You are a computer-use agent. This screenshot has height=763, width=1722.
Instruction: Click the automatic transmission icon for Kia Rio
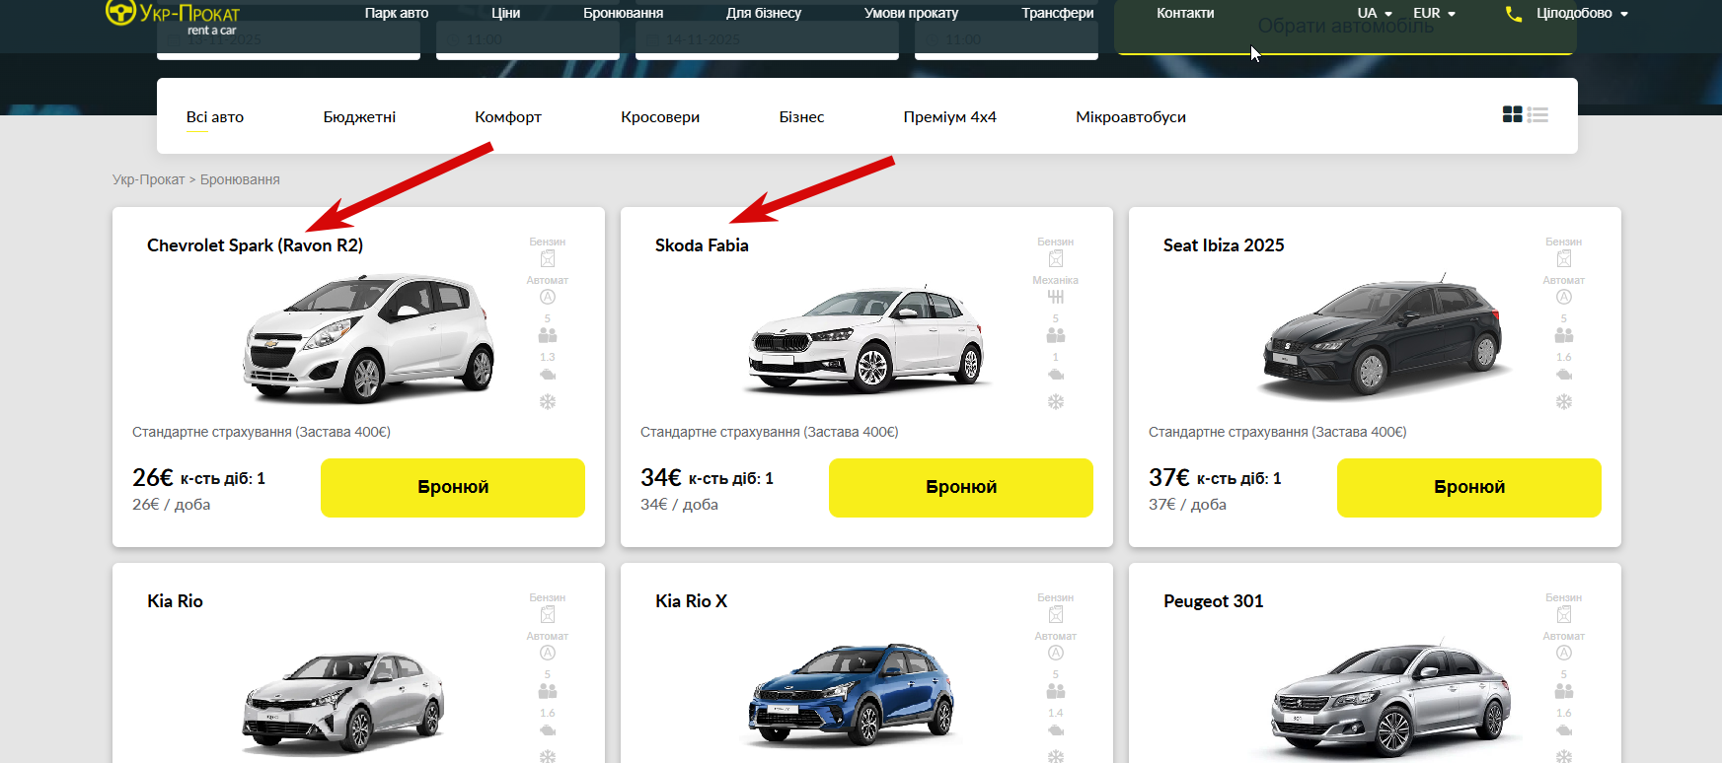point(548,653)
